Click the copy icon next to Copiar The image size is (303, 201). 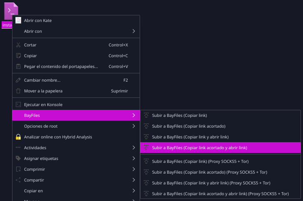18,56
